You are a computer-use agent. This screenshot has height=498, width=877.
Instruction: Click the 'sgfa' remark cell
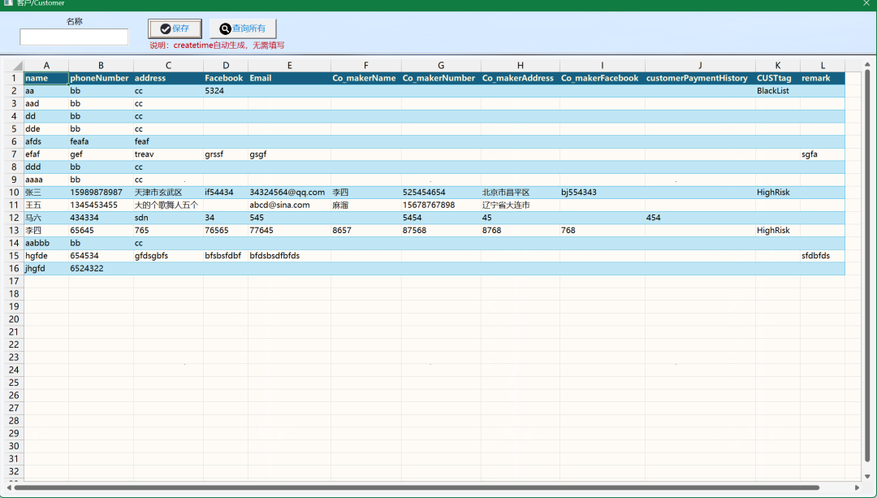click(x=822, y=154)
